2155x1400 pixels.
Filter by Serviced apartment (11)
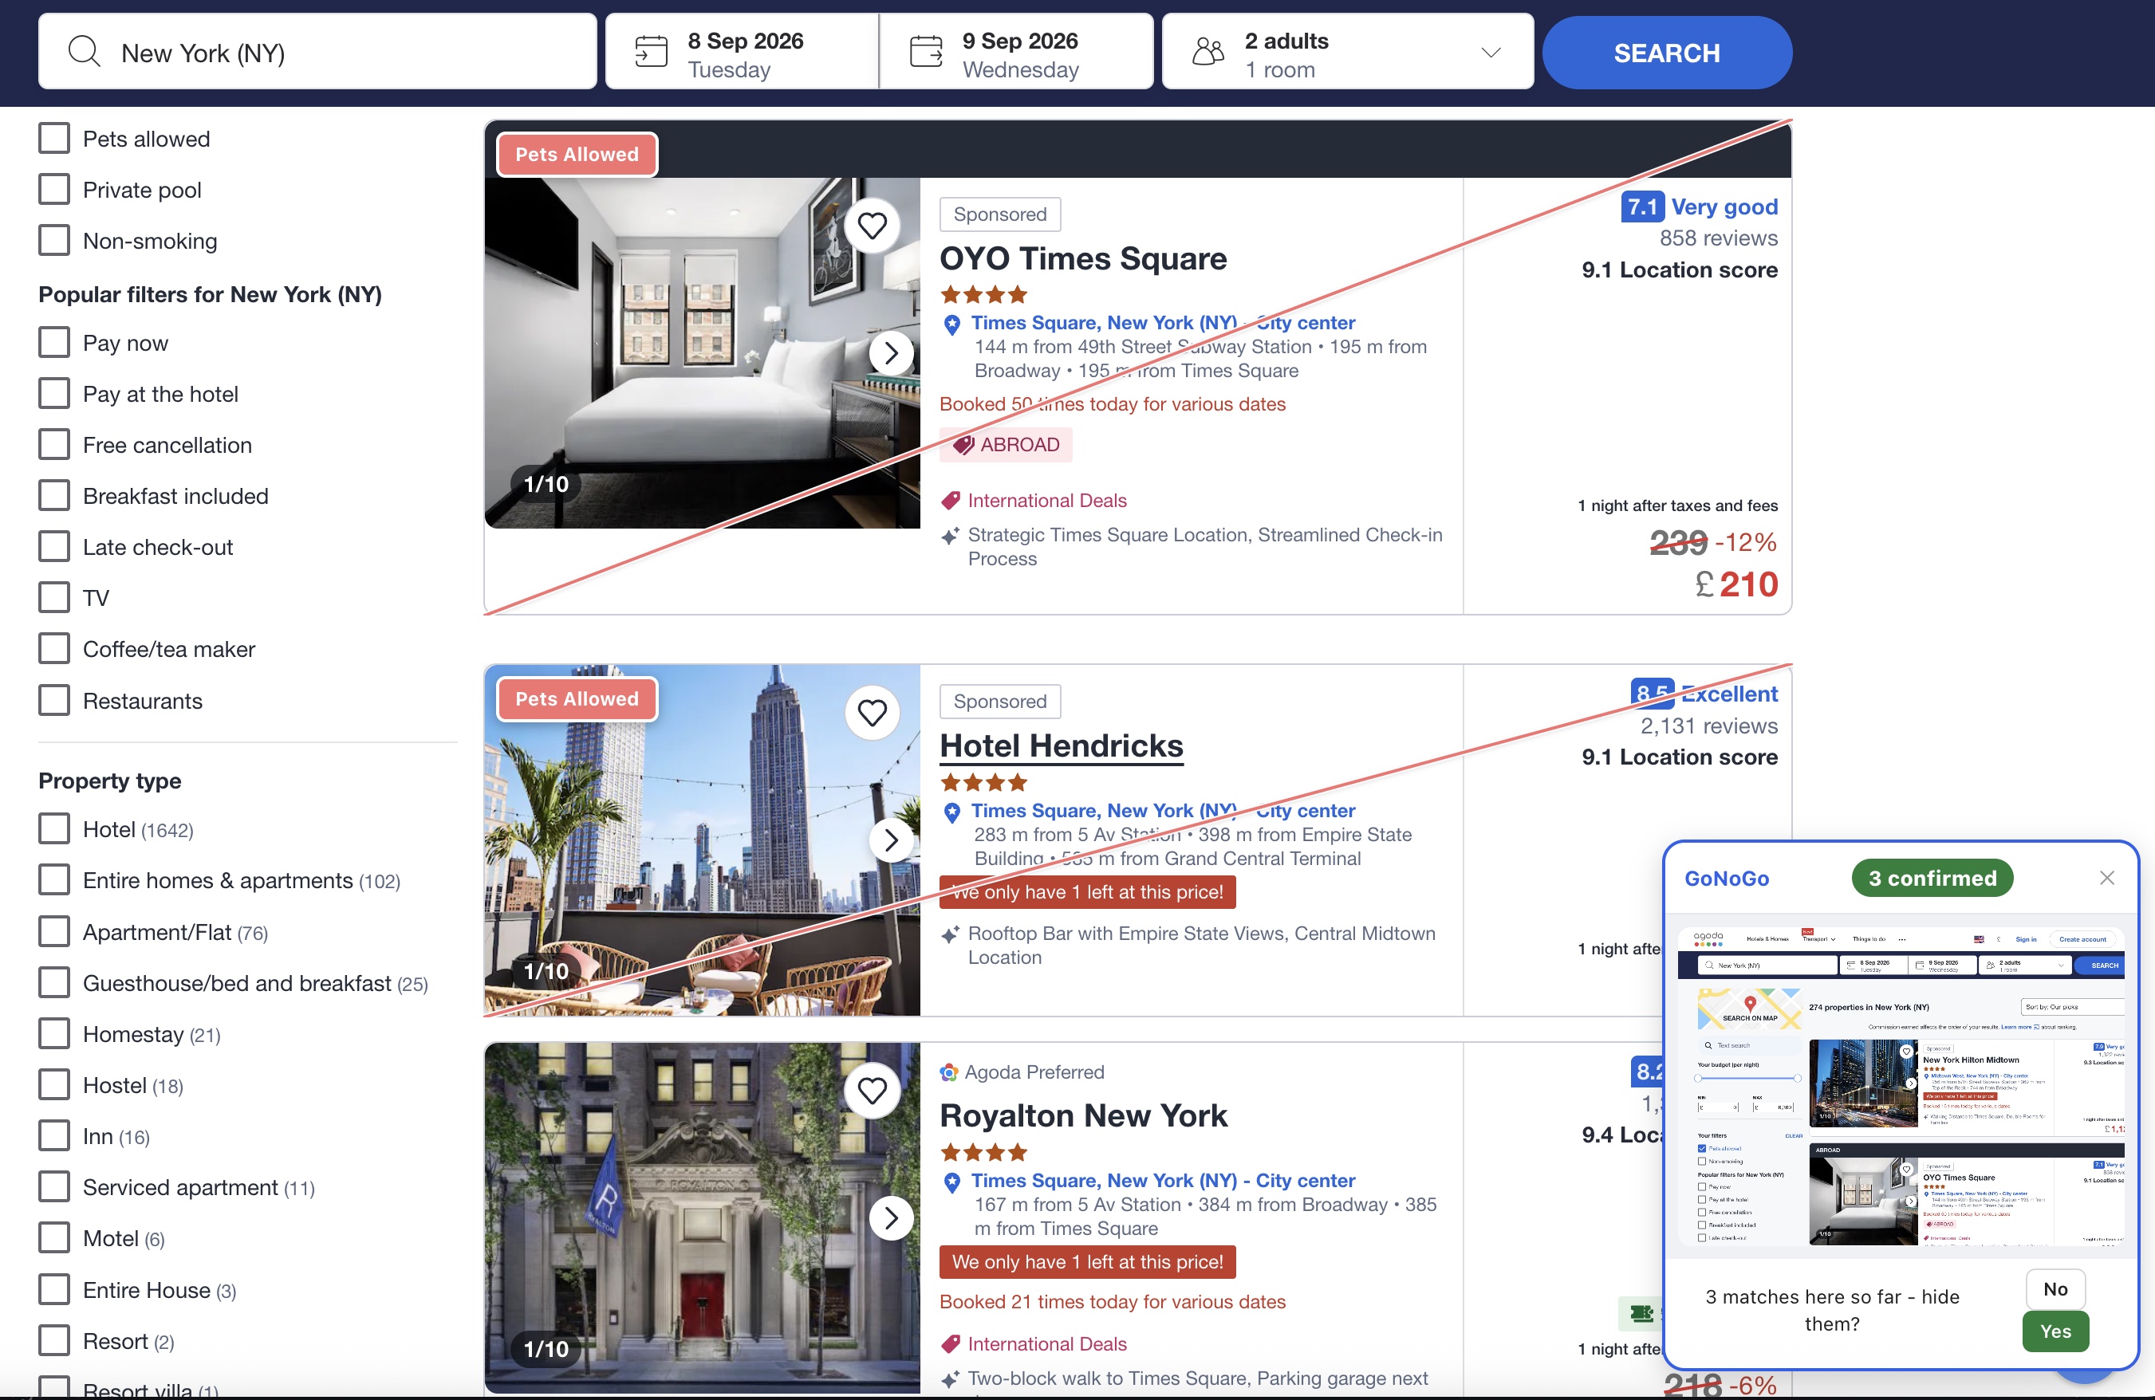(54, 1186)
